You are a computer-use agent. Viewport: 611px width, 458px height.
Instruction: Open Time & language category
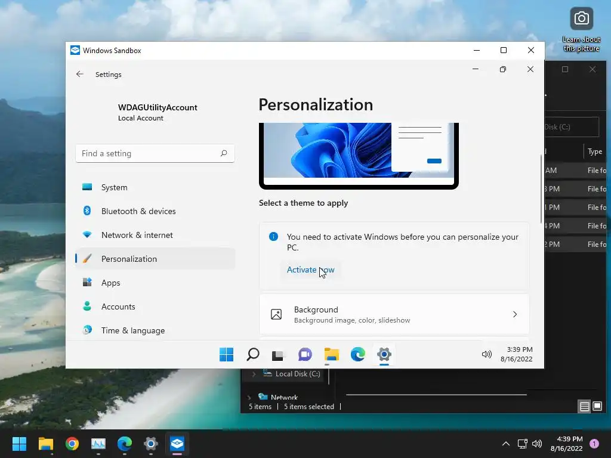155,330
